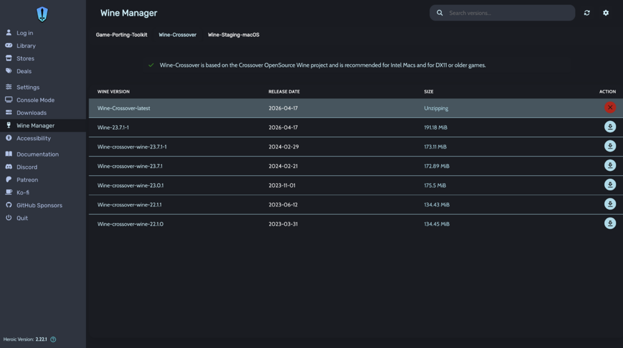Download Wine-23.7.1-1
Viewport: 623px width, 348px height.
coord(610,127)
